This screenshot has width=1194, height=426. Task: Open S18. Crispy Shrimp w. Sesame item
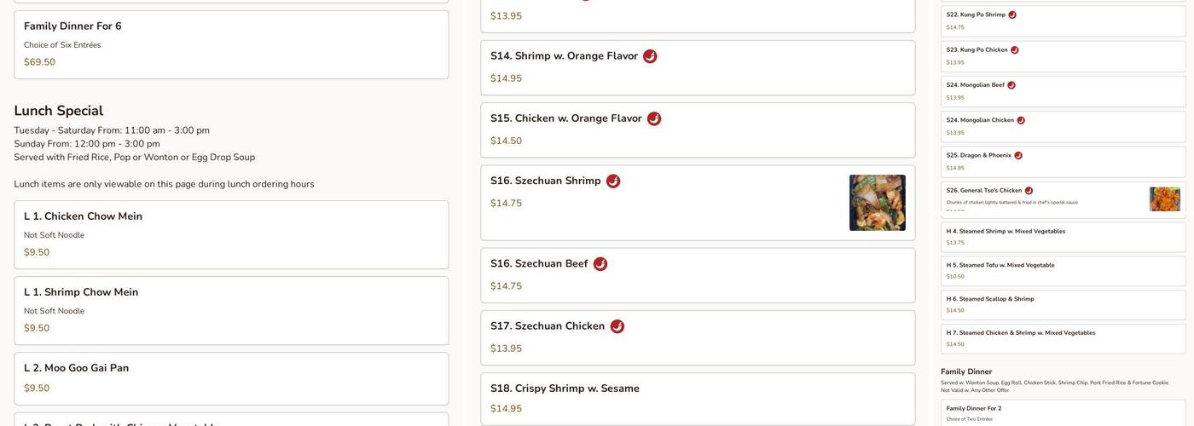696,398
